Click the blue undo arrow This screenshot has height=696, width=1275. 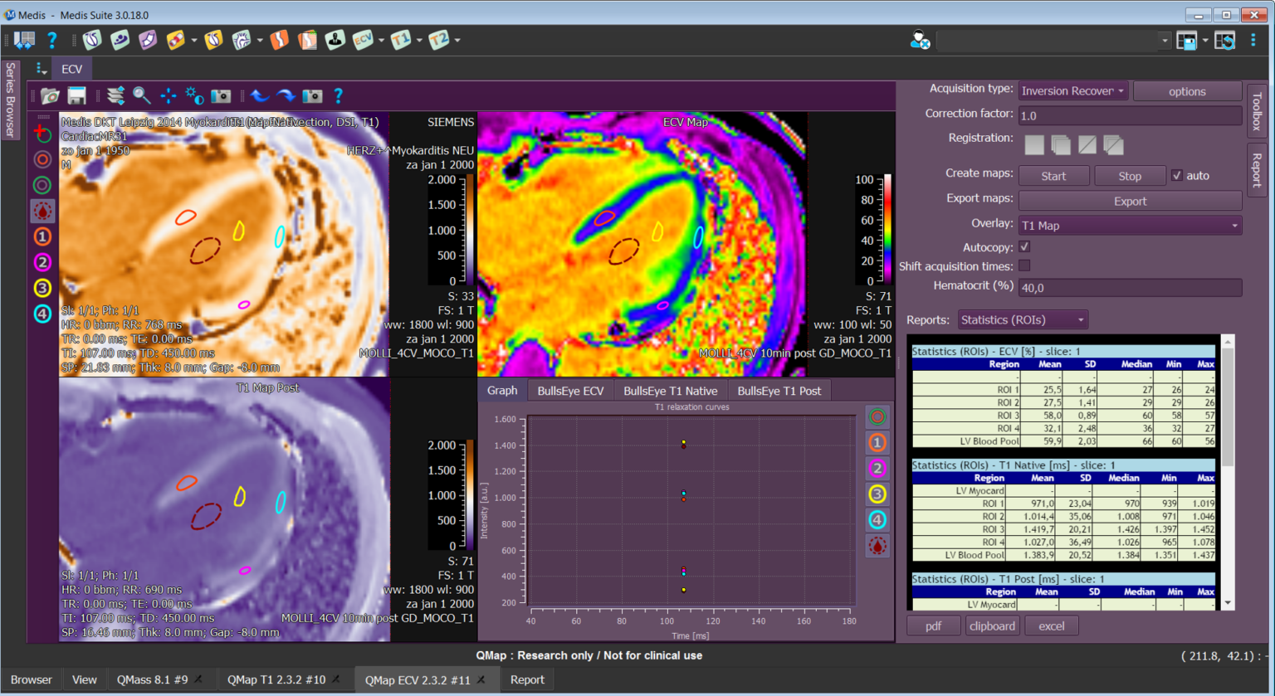[260, 96]
